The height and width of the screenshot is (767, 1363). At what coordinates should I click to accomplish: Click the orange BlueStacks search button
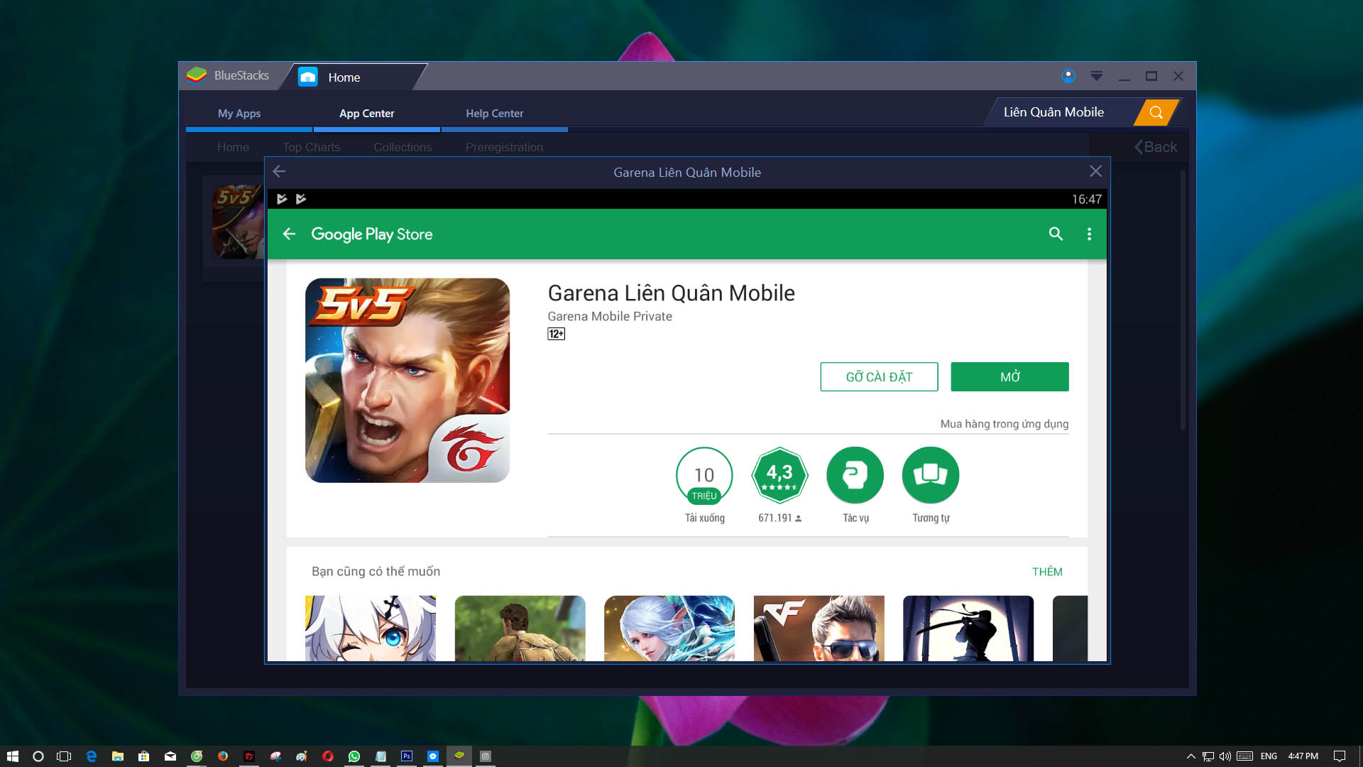pos(1156,112)
